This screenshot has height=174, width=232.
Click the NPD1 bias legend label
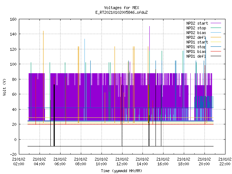click(x=196, y=51)
